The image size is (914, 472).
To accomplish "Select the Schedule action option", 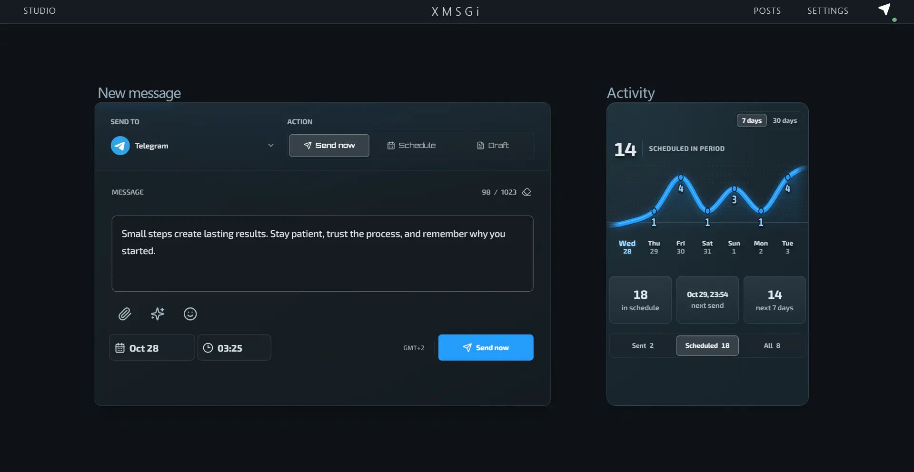I will point(412,146).
